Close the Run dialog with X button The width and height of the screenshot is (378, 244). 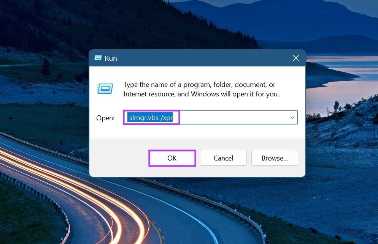point(296,58)
